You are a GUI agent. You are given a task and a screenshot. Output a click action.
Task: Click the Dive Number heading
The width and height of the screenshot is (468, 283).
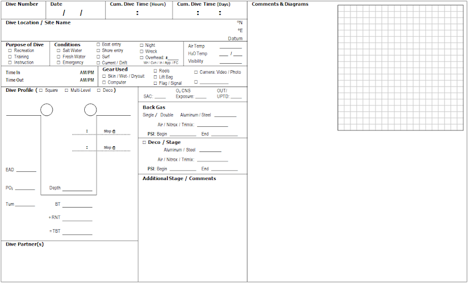pos(22,4)
